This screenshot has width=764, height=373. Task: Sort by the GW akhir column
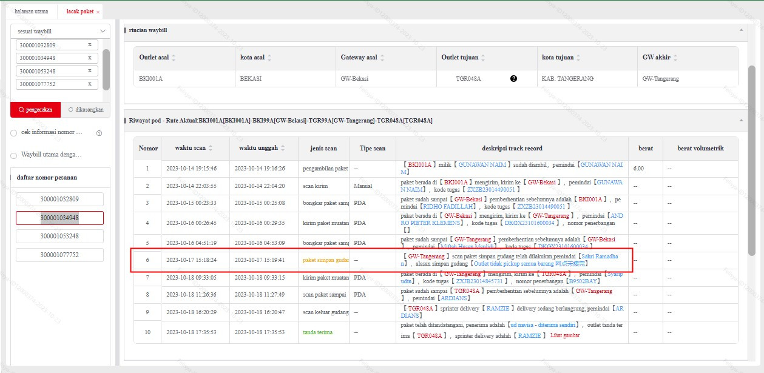coord(675,58)
